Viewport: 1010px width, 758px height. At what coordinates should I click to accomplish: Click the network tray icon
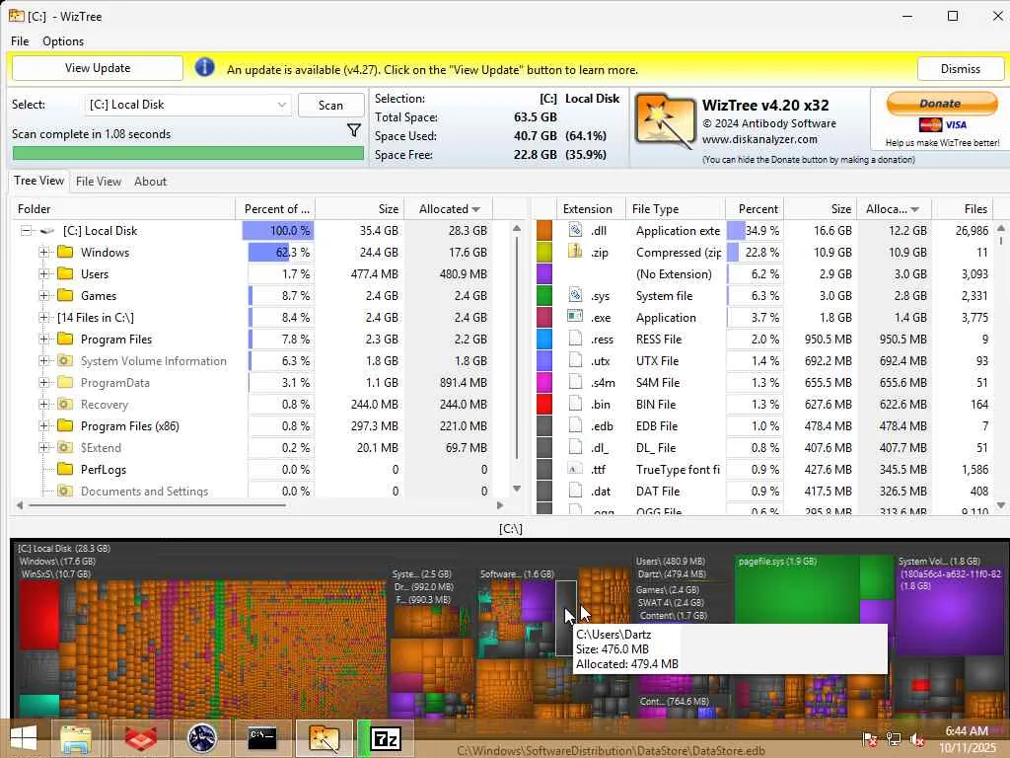click(894, 738)
